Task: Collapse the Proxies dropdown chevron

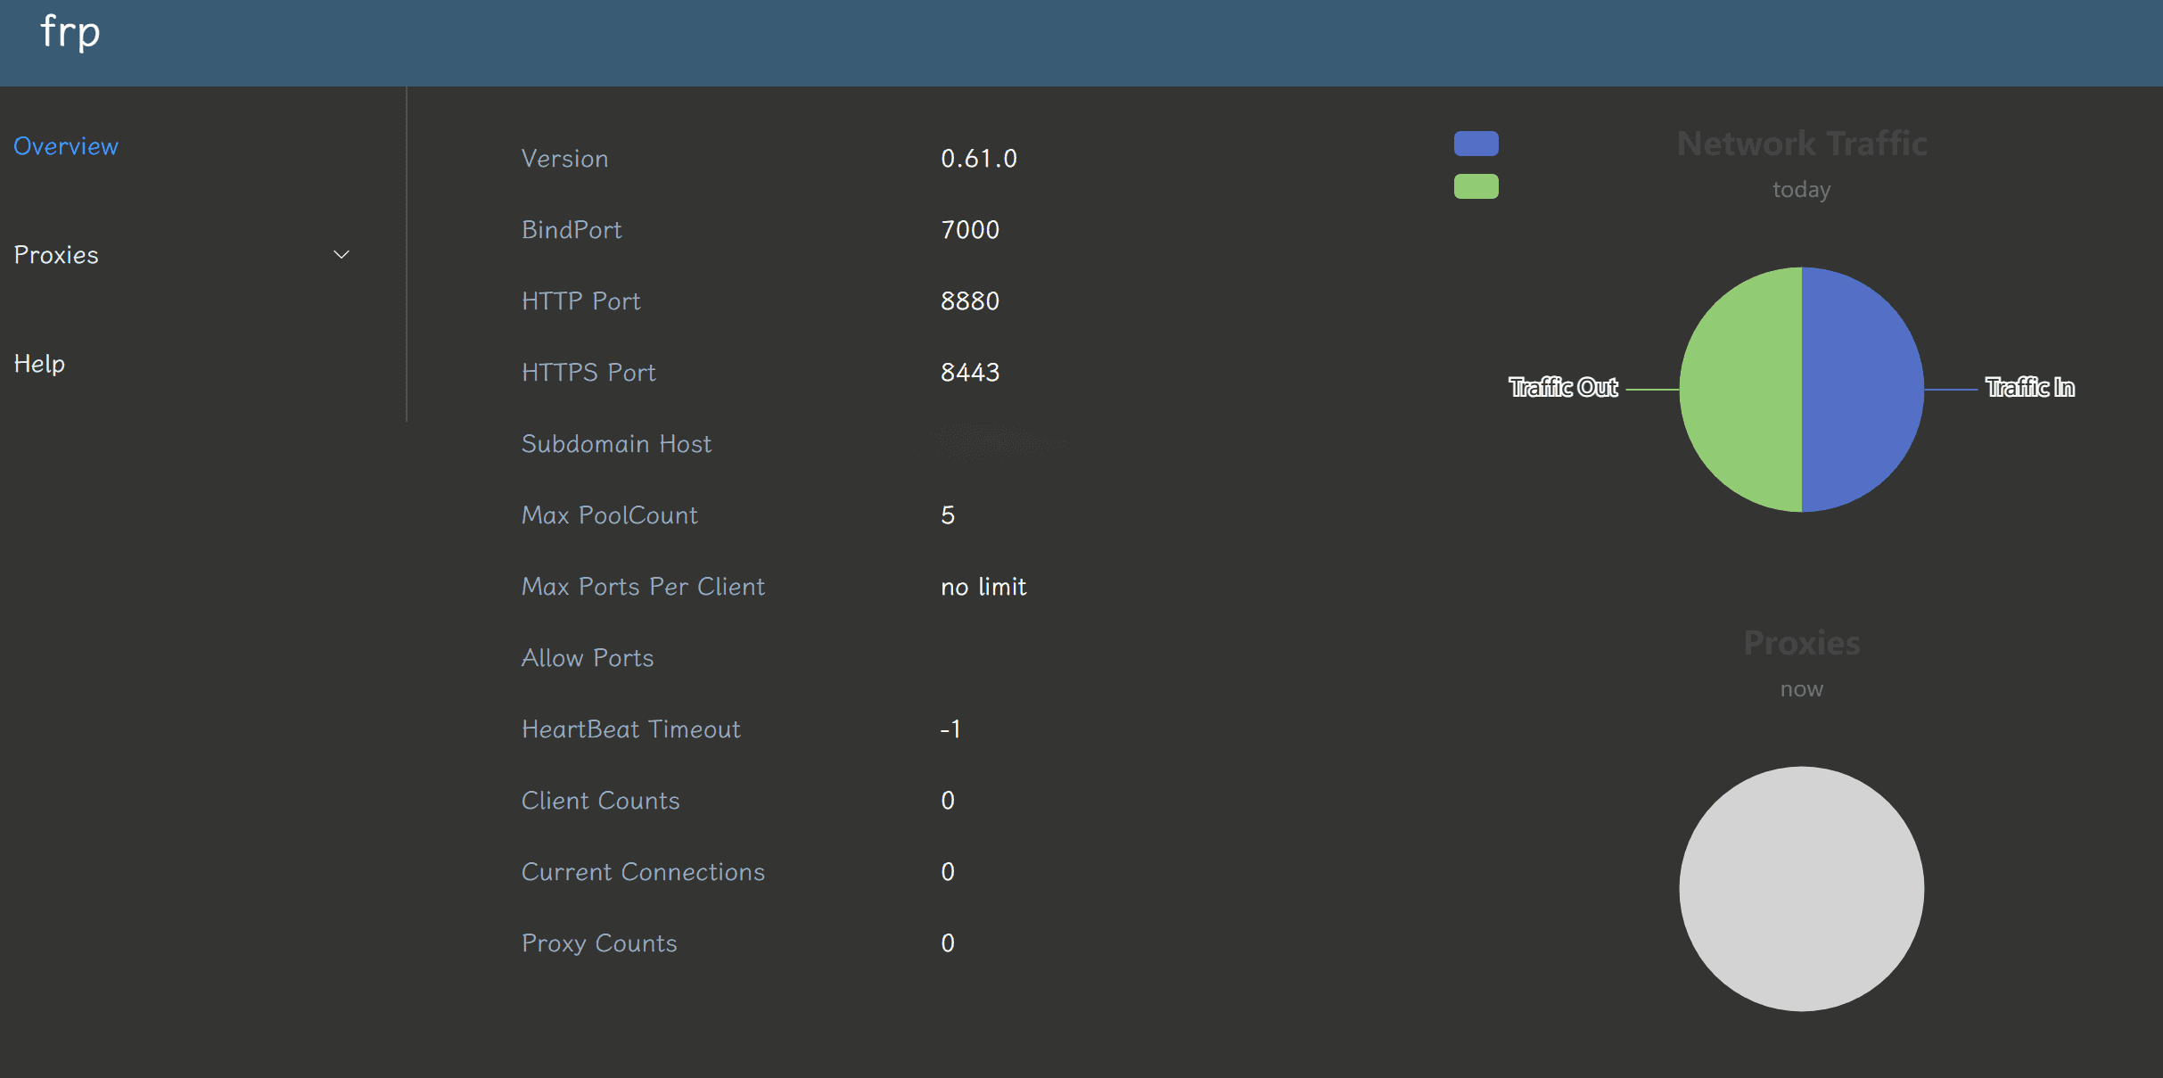Action: [343, 254]
